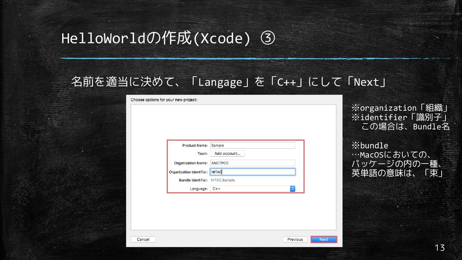Click the 'Organization Identifier:' label
The width and height of the screenshot is (462, 260).
[x=188, y=172]
